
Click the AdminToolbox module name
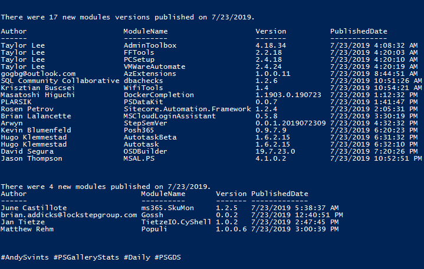150,45
